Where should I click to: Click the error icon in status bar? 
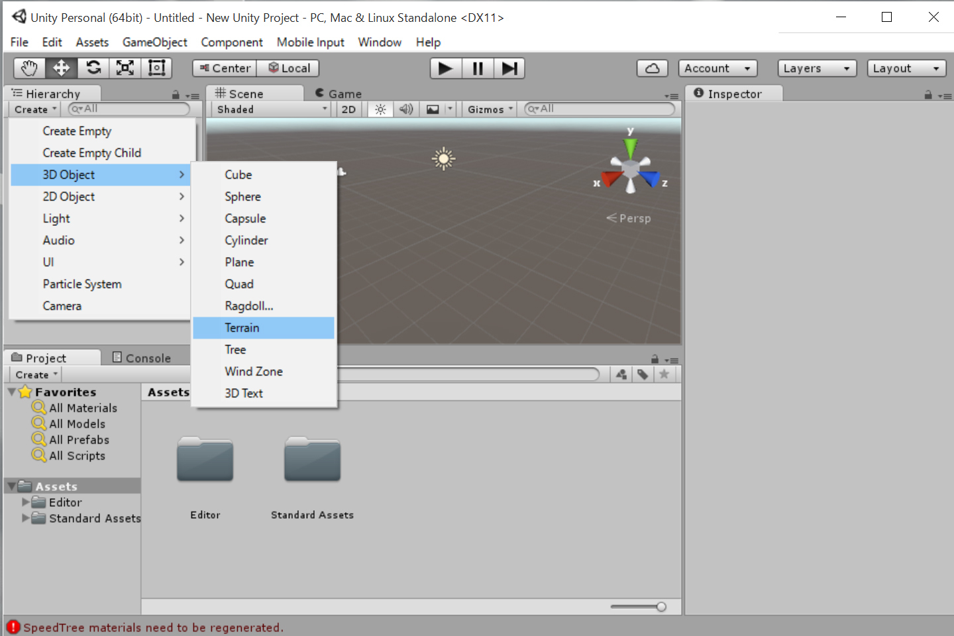[13, 627]
